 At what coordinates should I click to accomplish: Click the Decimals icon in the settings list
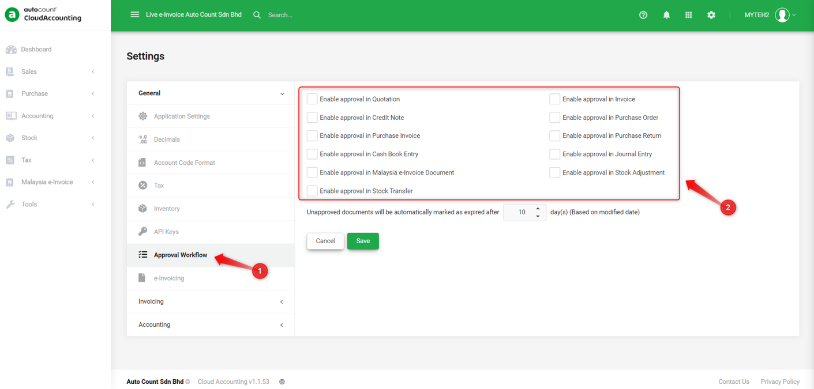(142, 139)
